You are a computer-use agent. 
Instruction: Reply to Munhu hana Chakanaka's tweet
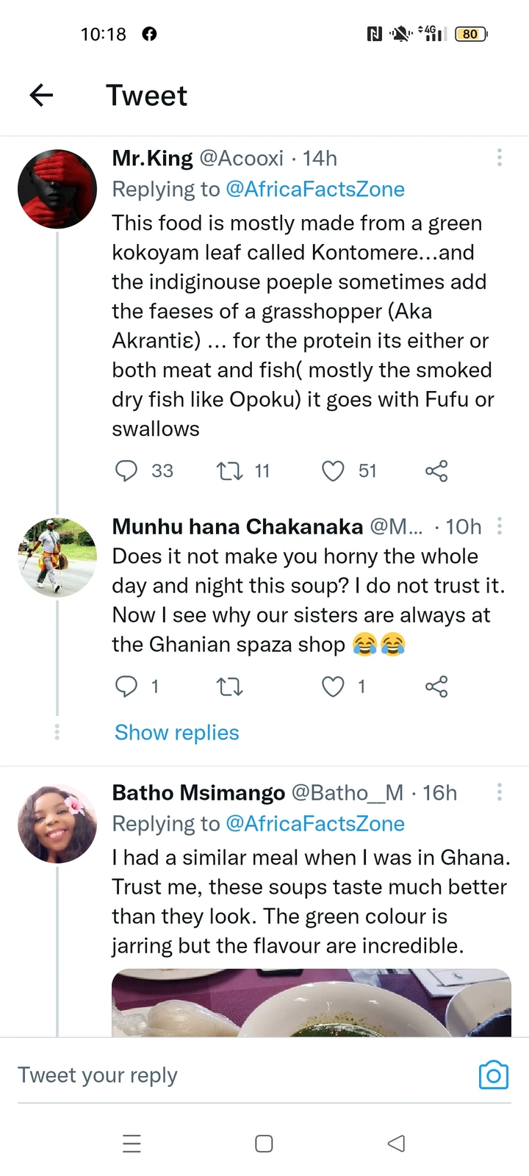pos(126,686)
